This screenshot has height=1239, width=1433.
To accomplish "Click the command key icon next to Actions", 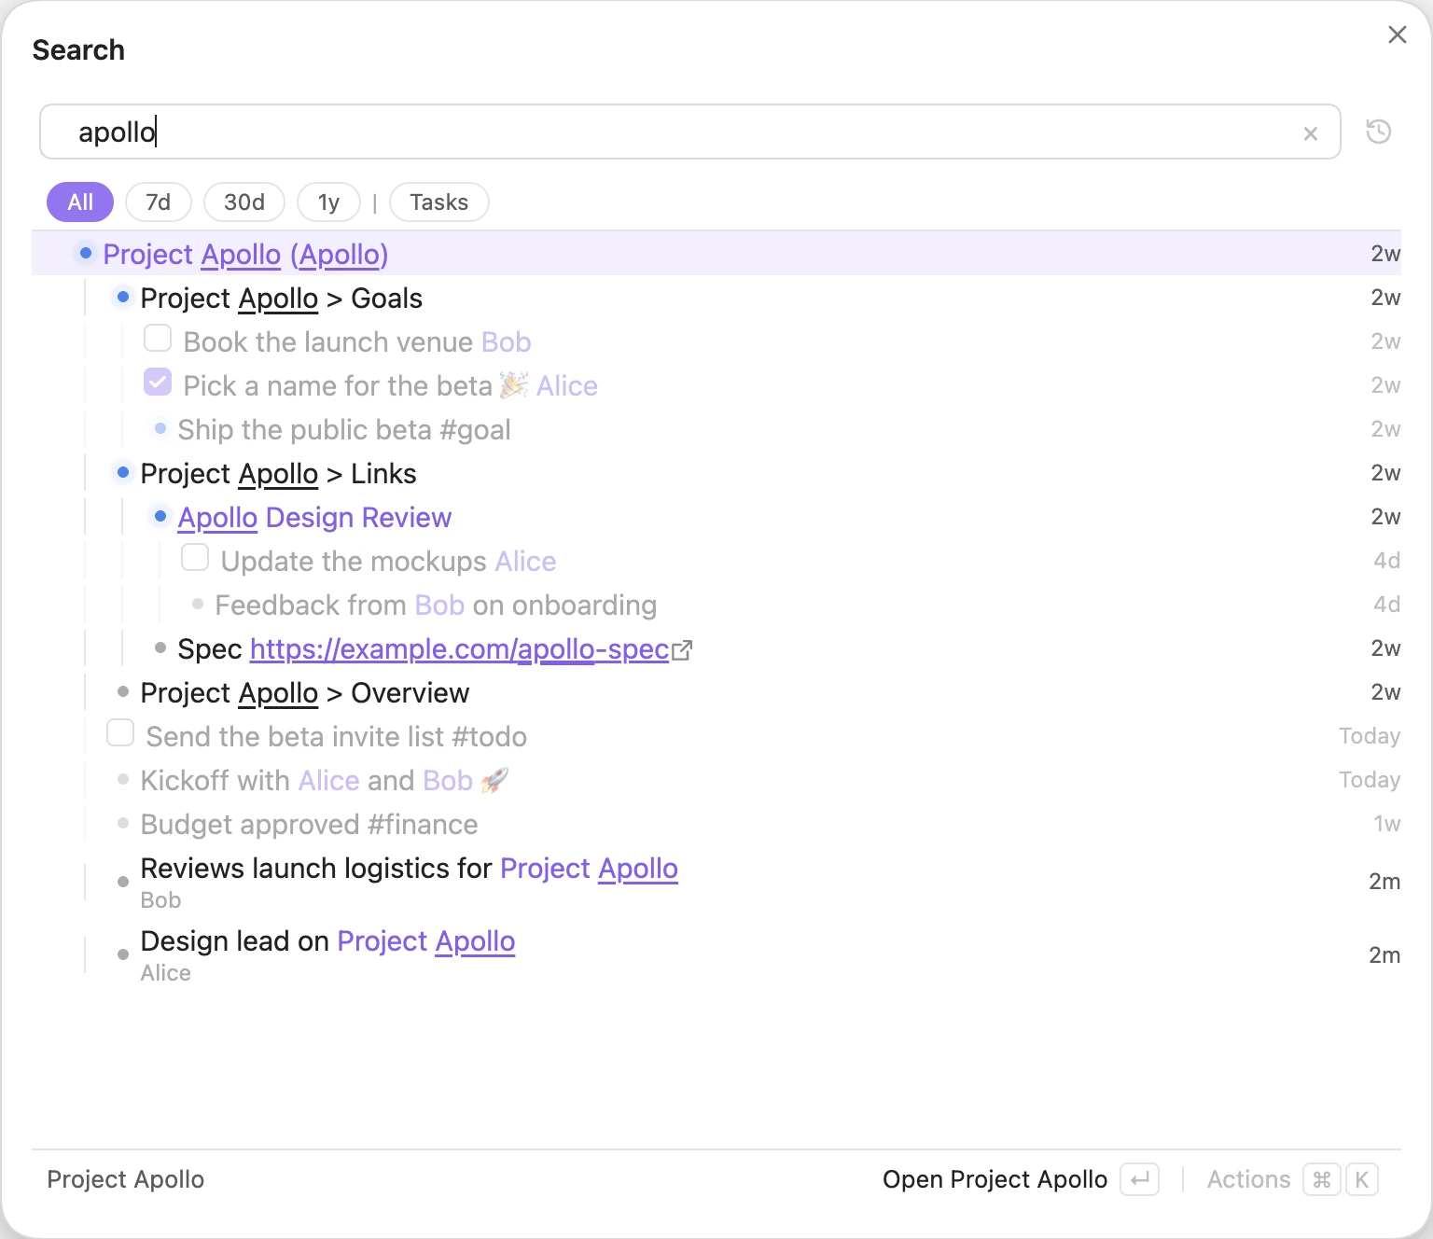I will click(x=1322, y=1179).
